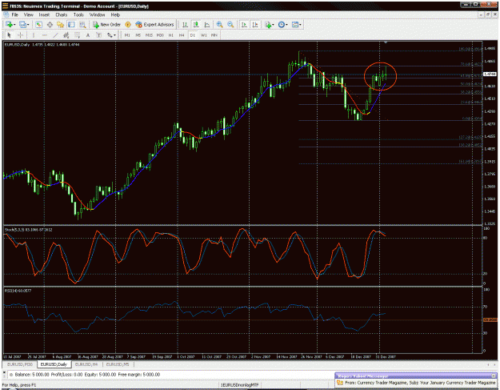Switch timeframe to M30
500x390 pixels.
click(x=160, y=35)
